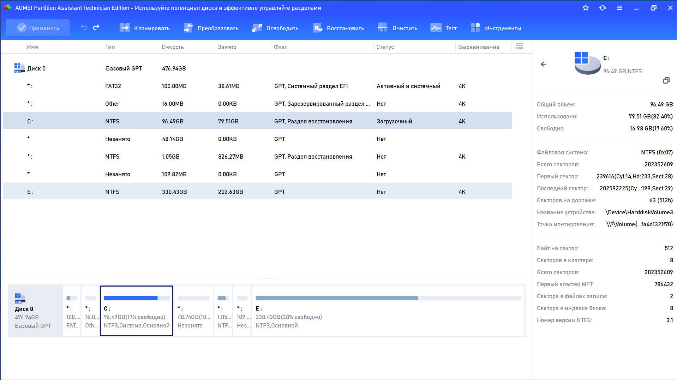The height and width of the screenshot is (380, 677).
Task: Open the Очистить wipe menu
Action: pyautogui.click(x=397, y=28)
